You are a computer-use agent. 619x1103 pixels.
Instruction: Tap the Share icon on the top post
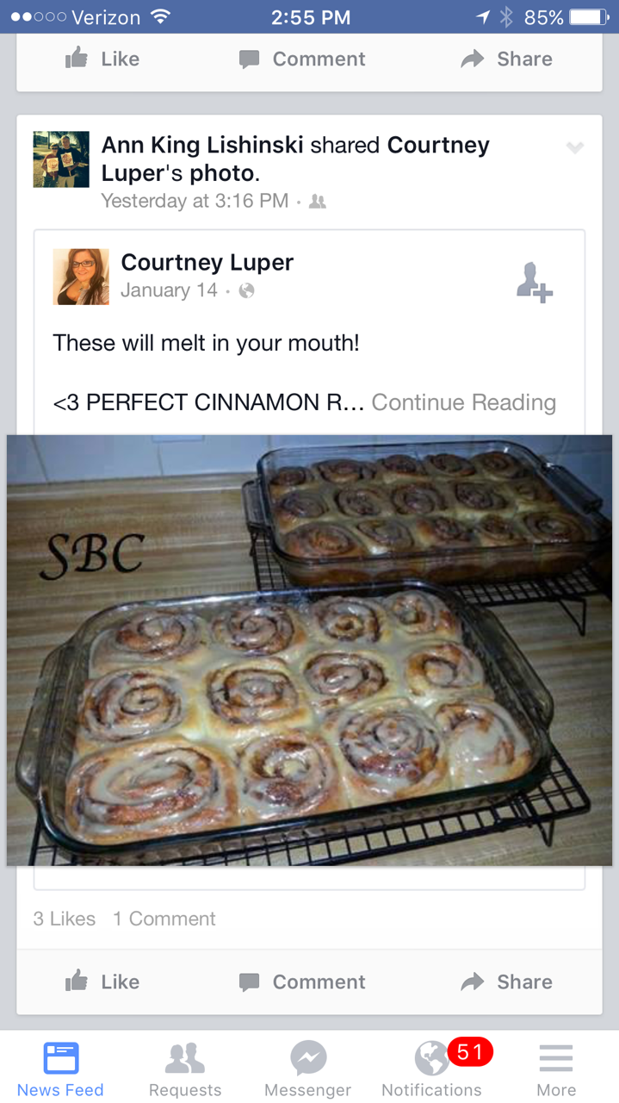473,59
